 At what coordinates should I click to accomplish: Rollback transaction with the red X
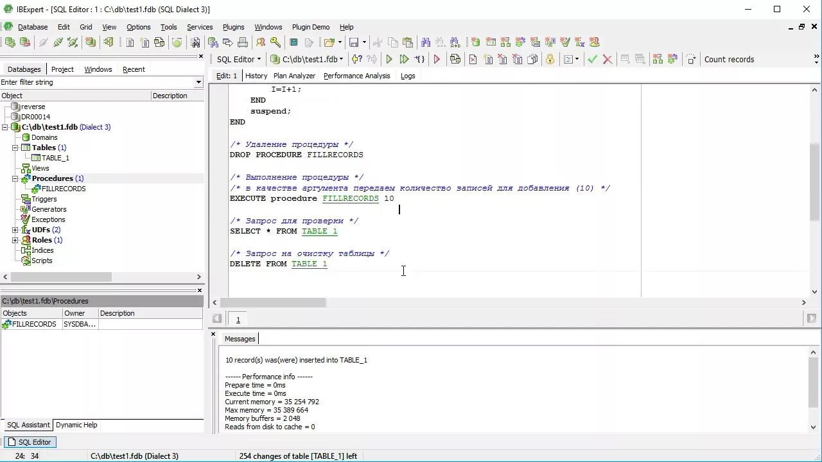(607, 59)
